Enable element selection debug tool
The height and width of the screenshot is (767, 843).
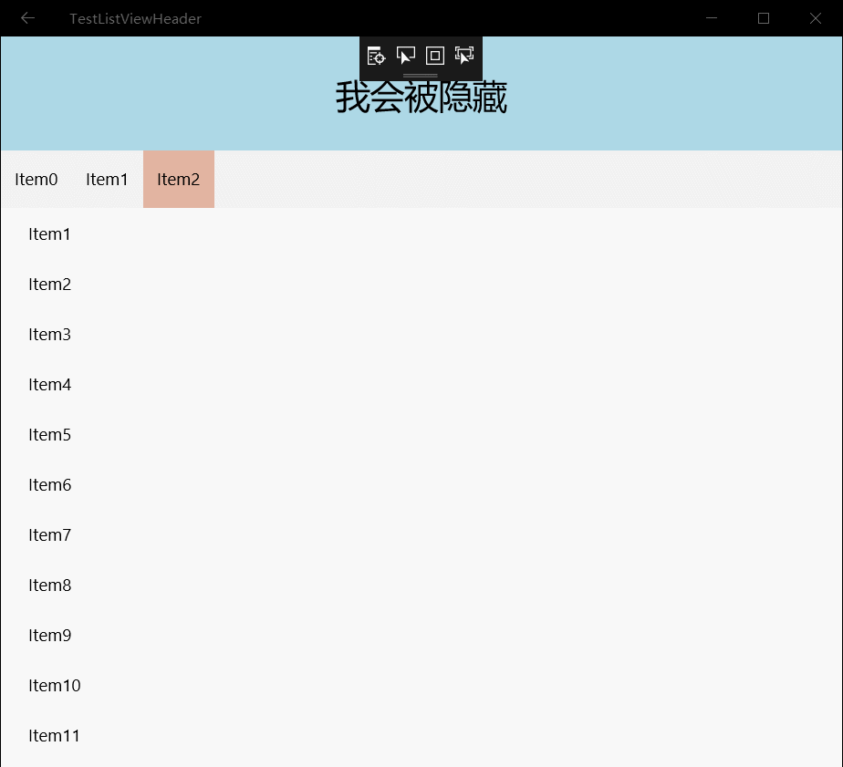pos(405,56)
